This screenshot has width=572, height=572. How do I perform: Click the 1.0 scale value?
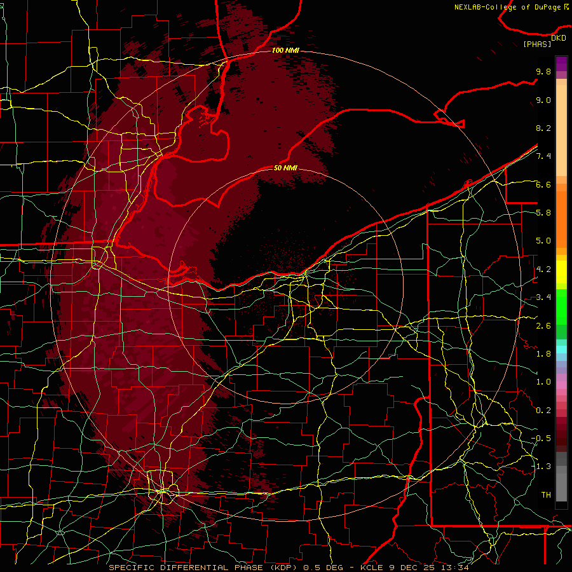coord(543,382)
